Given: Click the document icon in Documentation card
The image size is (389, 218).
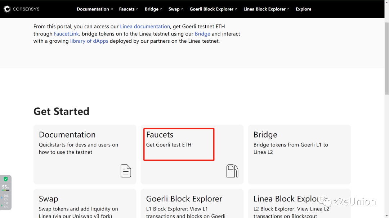Looking at the screenshot, I should coord(126,171).
